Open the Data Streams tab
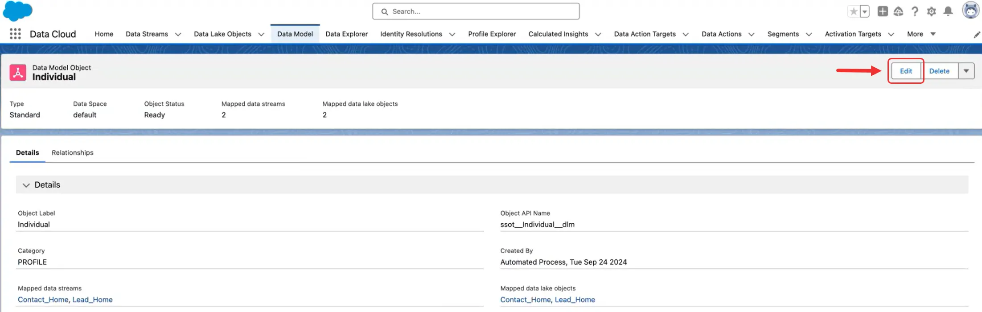This screenshot has height=312, width=982. click(147, 34)
